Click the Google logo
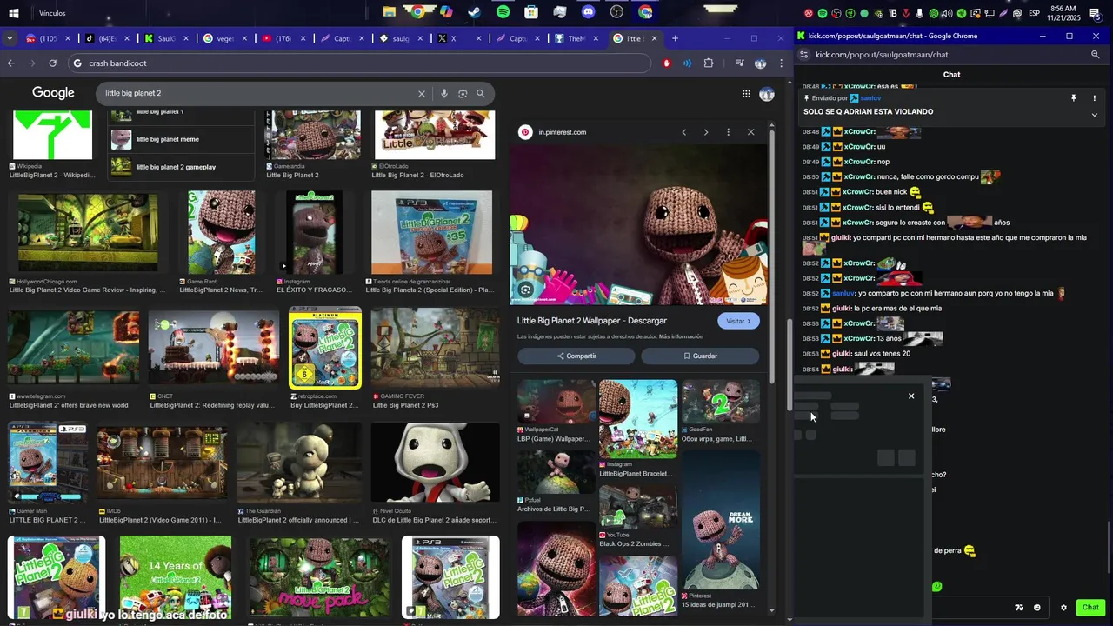 (53, 93)
